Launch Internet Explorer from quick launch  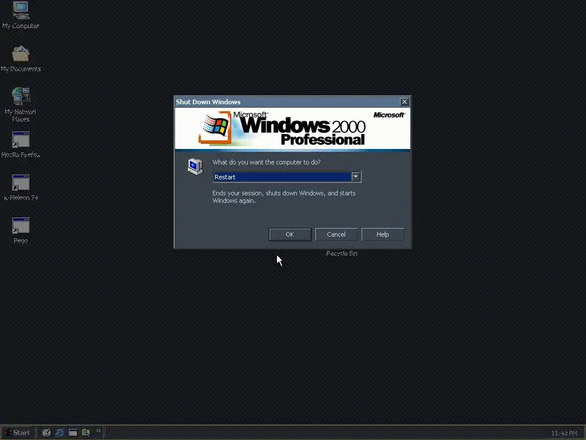(60, 433)
